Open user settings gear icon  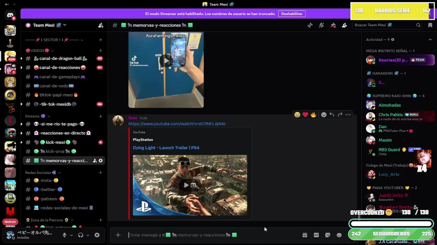coord(97,235)
